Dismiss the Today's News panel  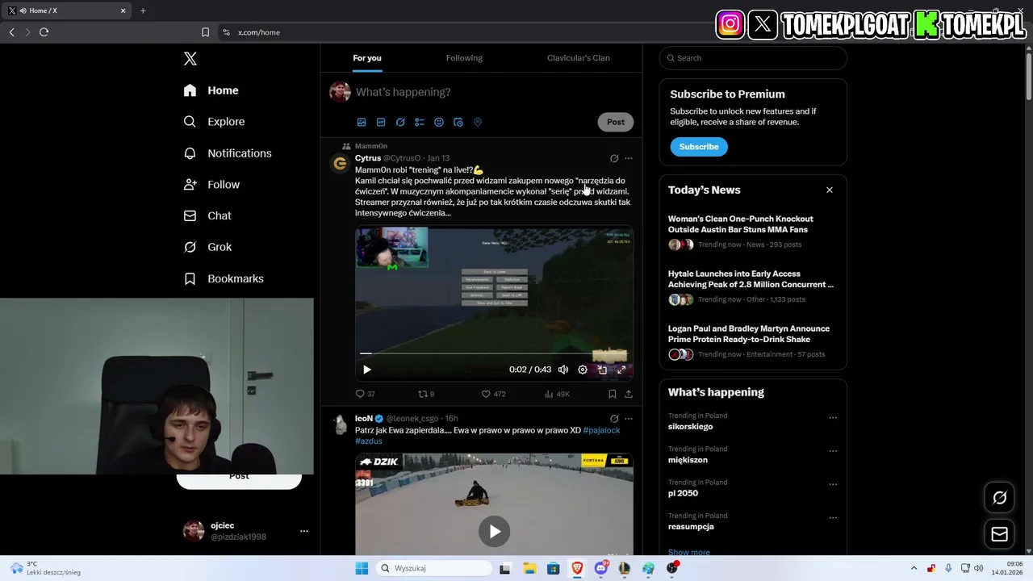tap(829, 190)
